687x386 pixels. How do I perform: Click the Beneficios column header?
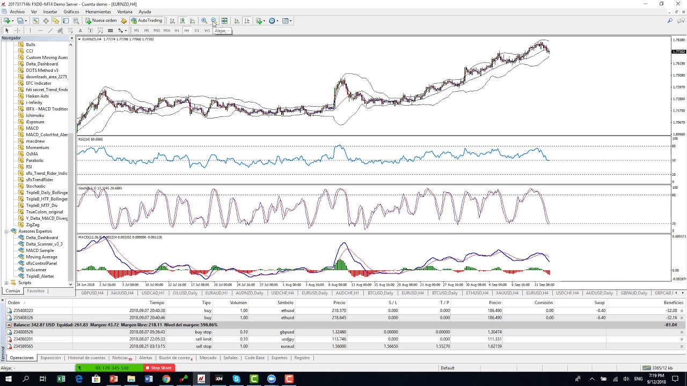673,303
